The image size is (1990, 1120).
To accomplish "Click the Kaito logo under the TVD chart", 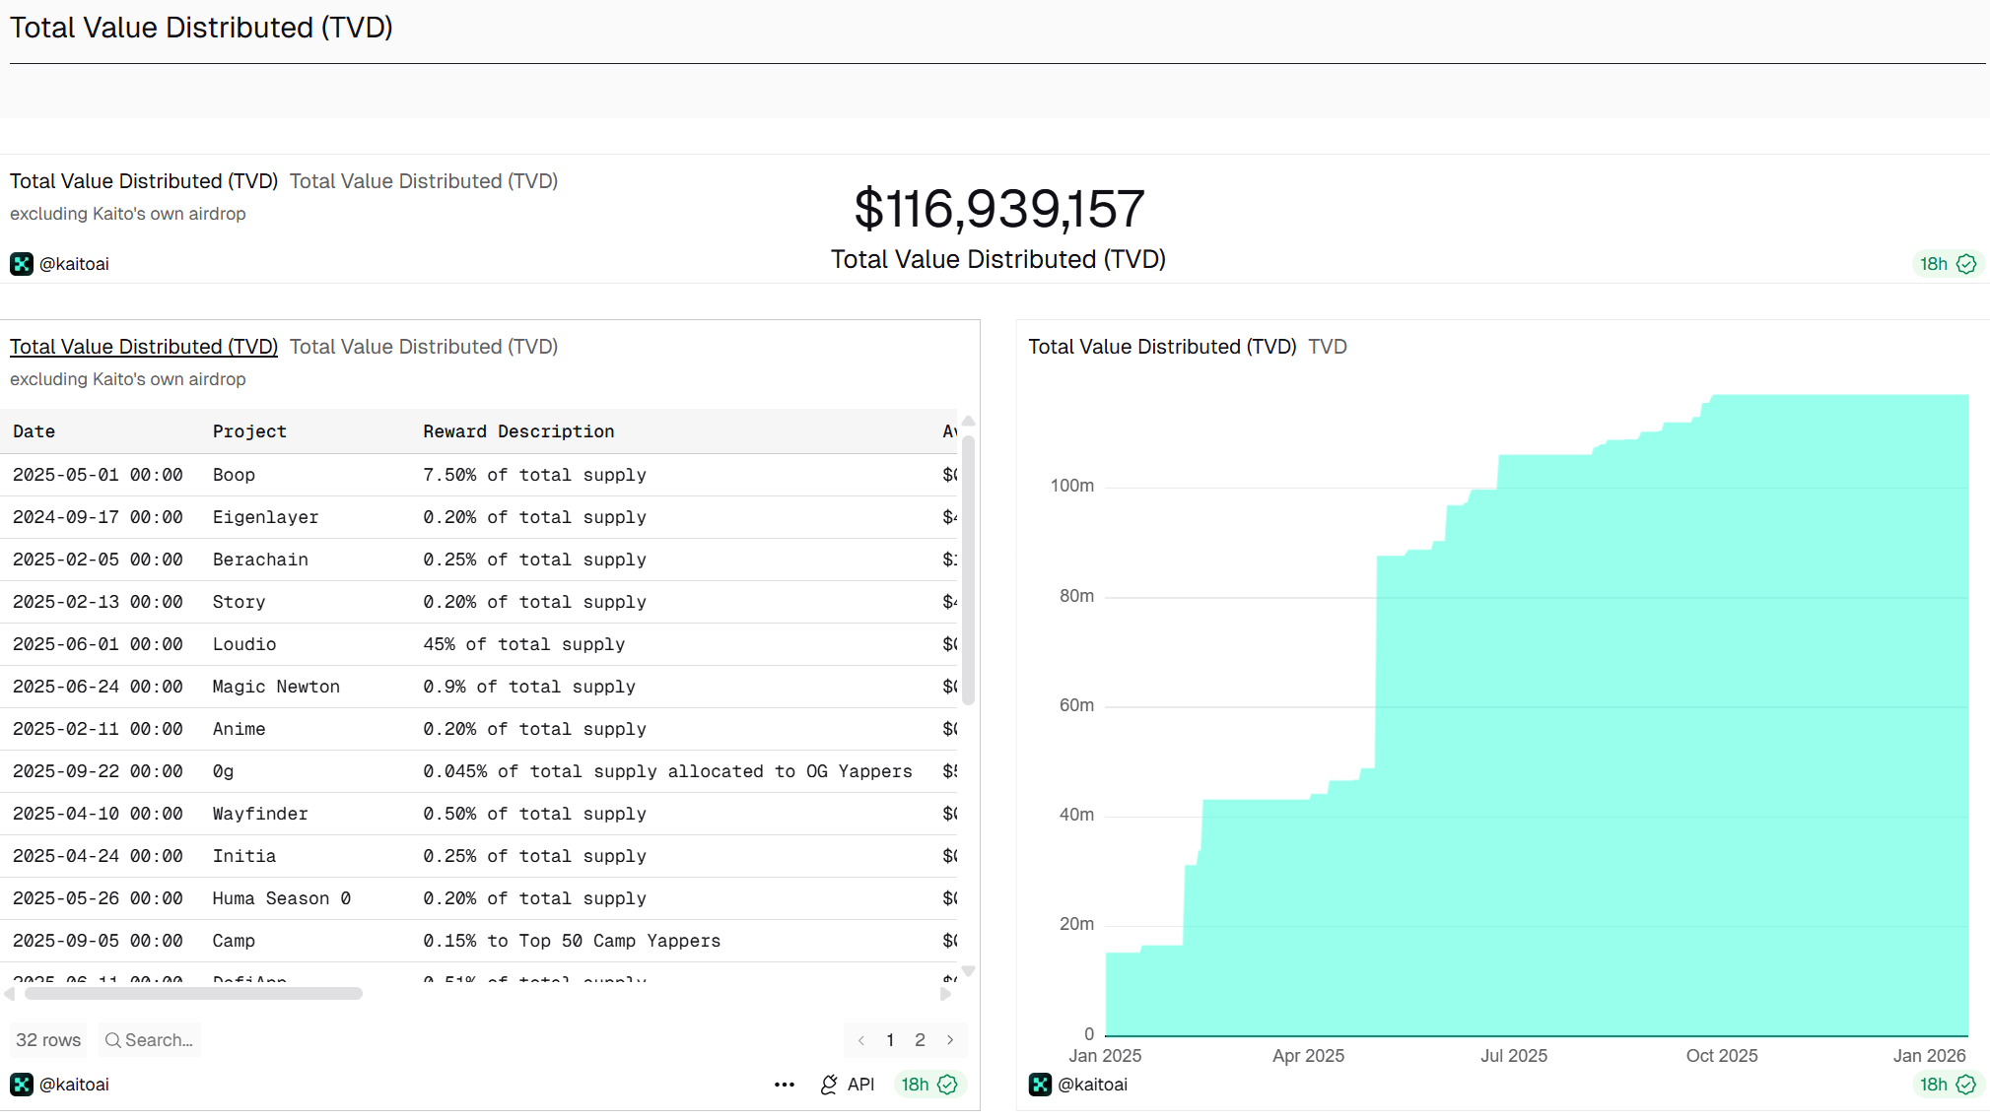I will coord(1040,1085).
